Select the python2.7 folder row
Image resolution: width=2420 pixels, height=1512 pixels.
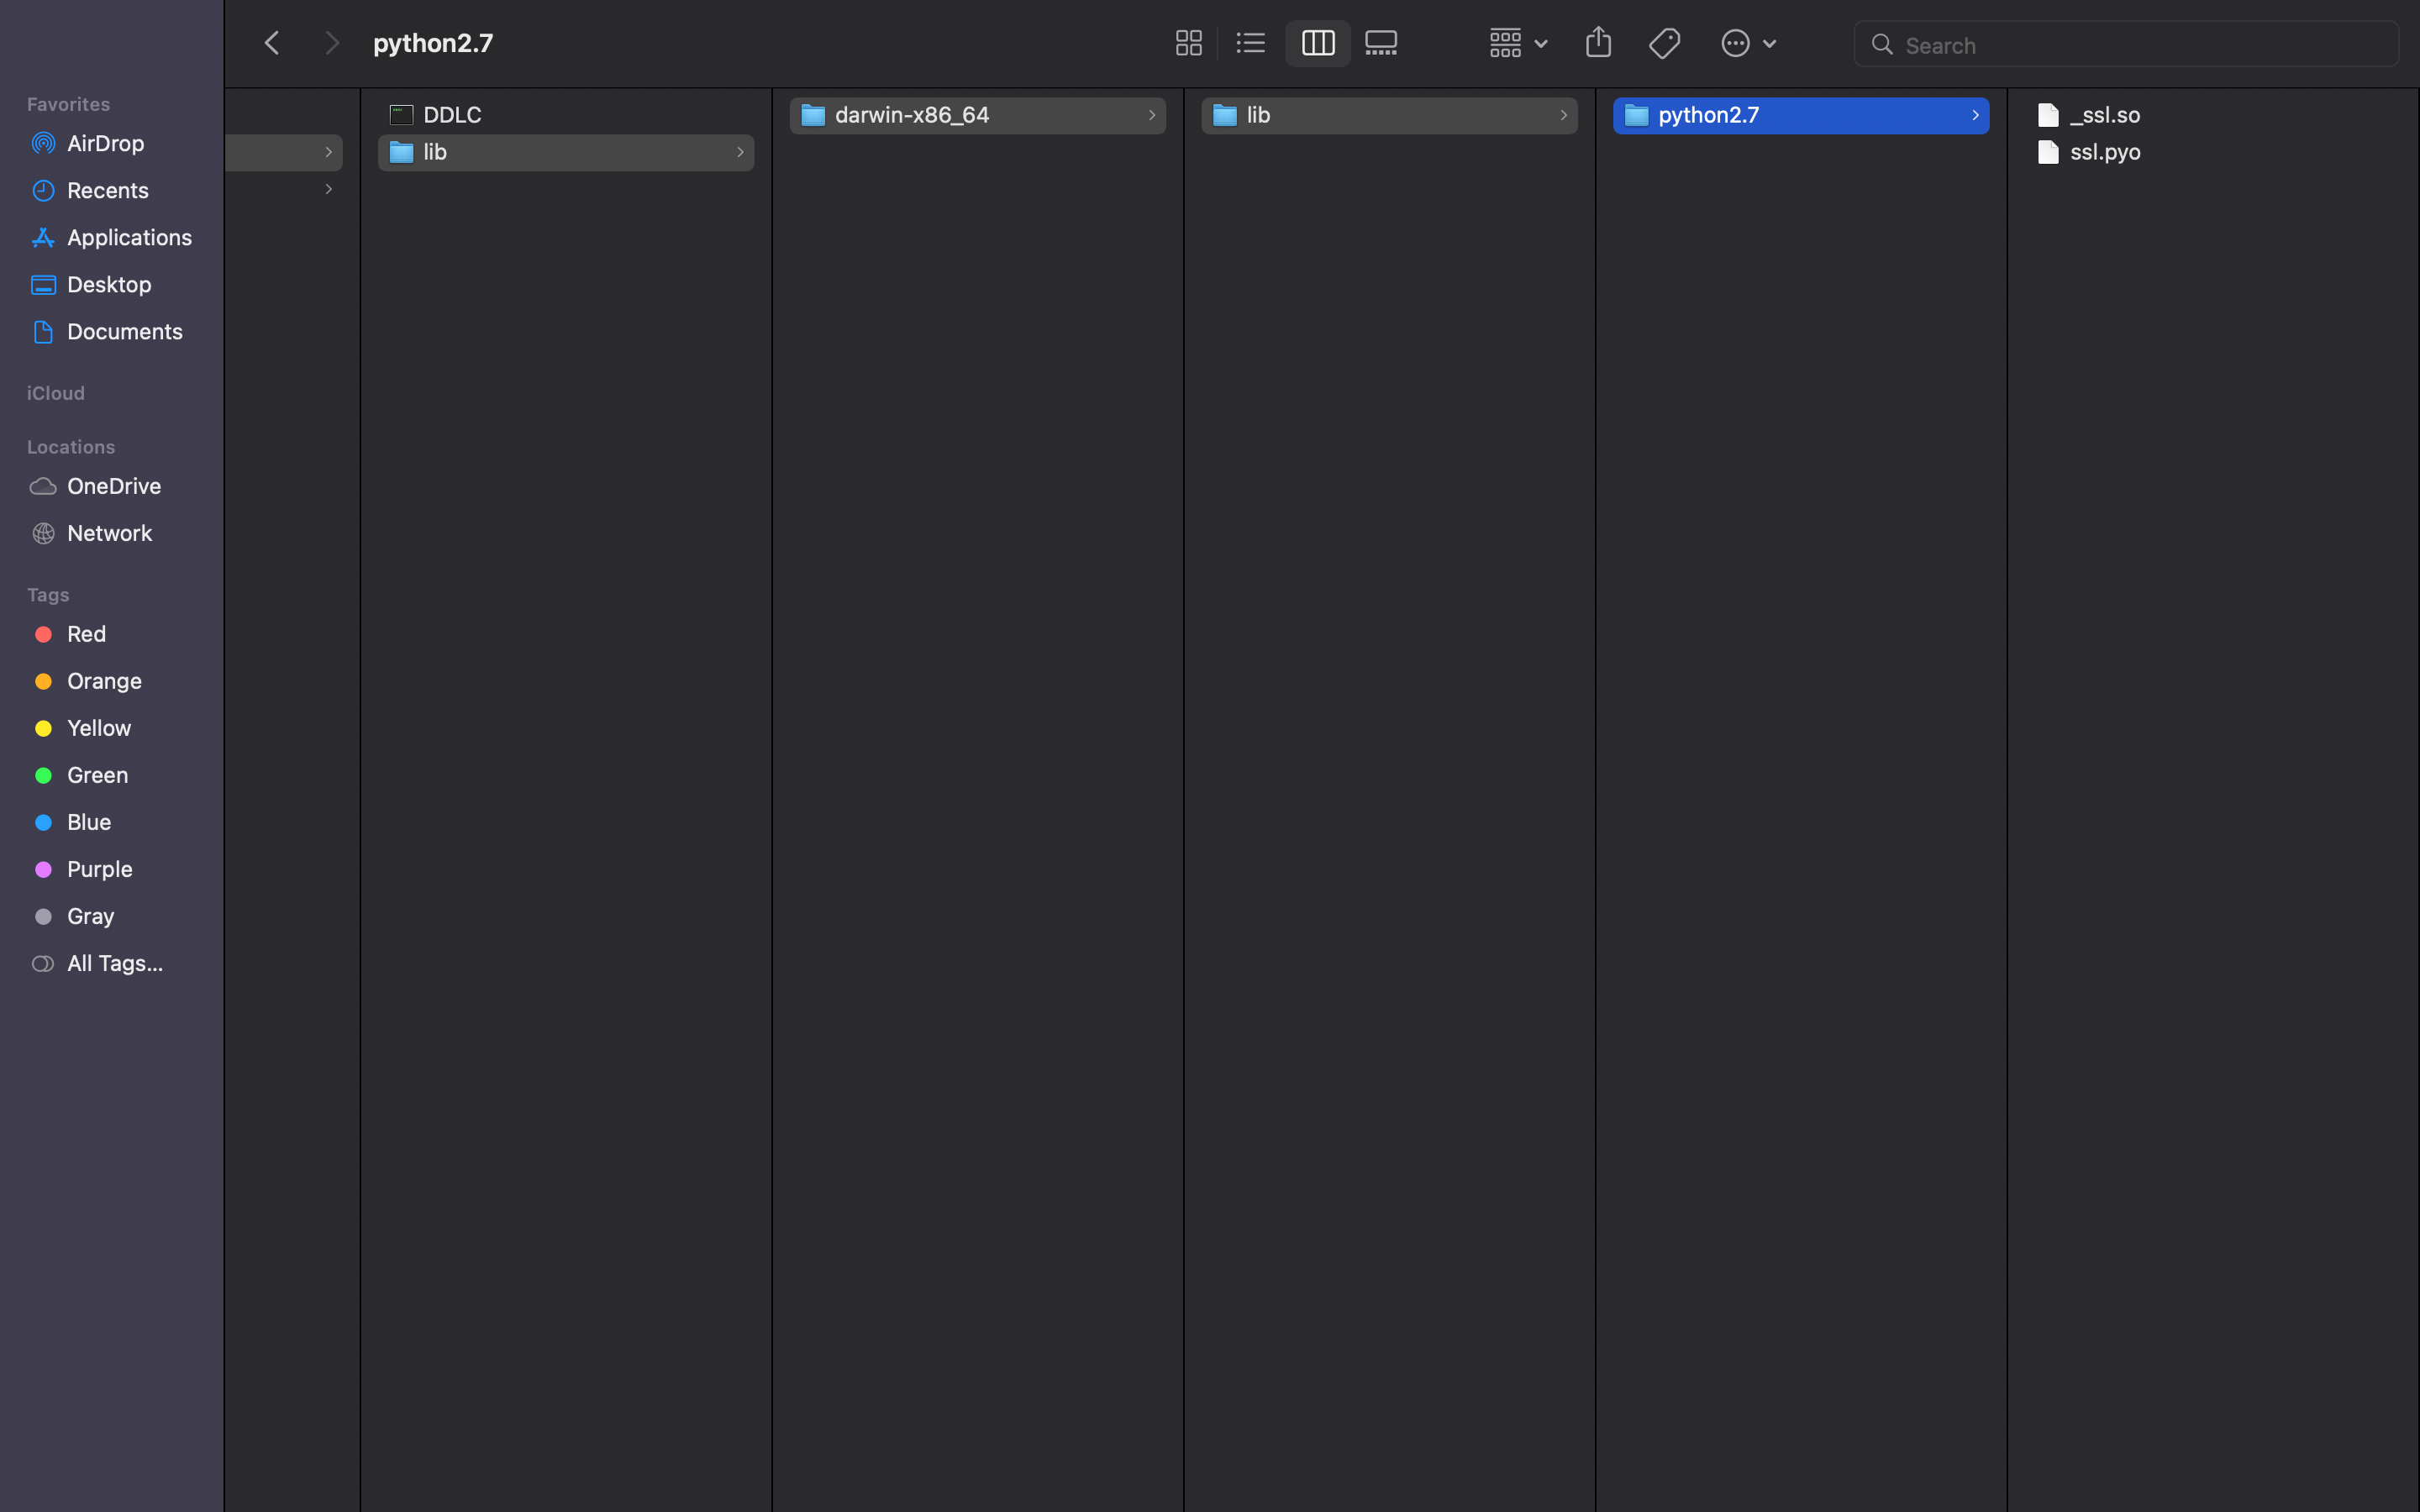point(1801,115)
